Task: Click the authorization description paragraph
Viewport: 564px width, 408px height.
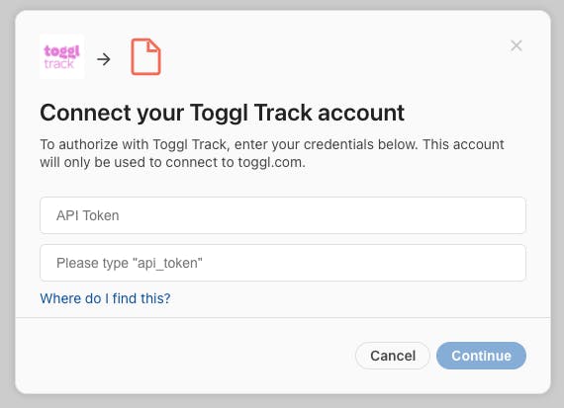Action: point(271,153)
